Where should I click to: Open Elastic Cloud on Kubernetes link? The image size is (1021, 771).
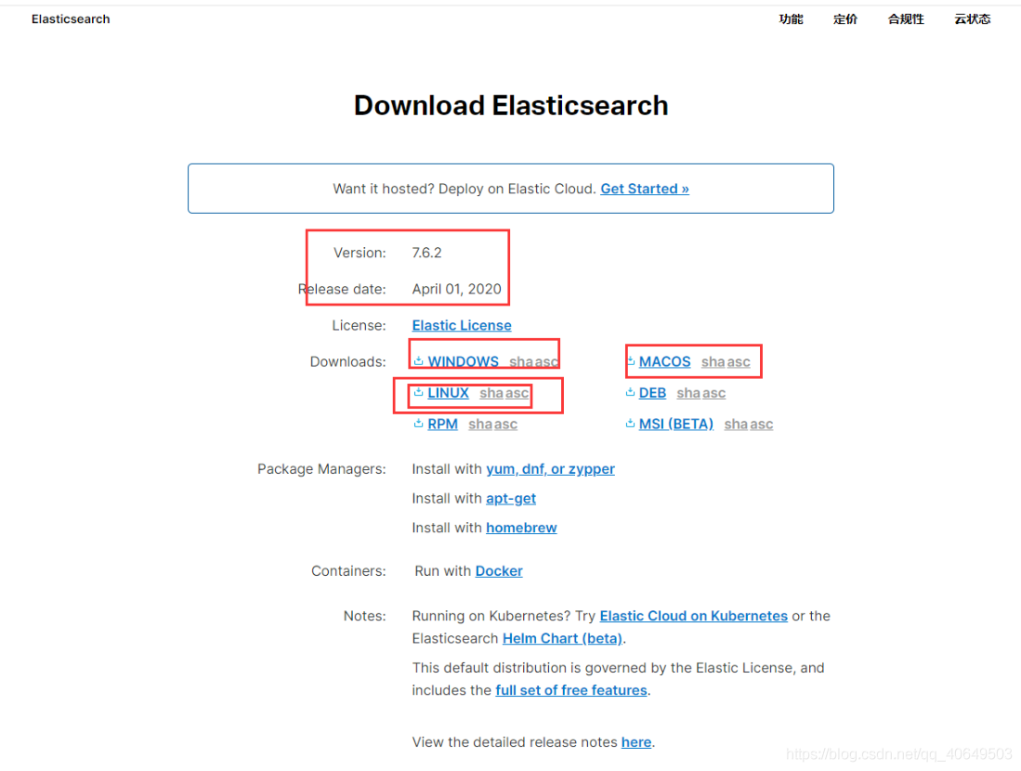(693, 616)
